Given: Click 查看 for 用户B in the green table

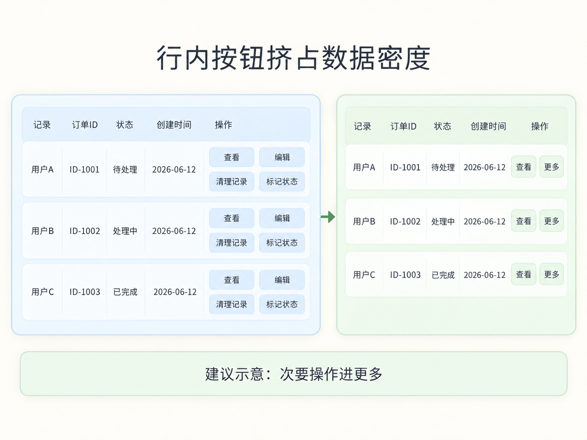Looking at the screenshot, I should point(524,221).
